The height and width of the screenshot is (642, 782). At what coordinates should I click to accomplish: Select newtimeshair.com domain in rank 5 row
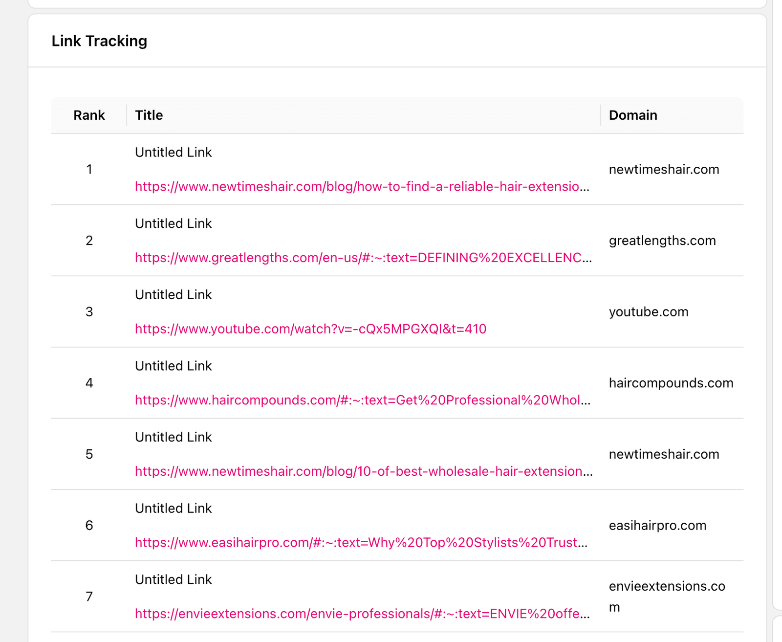664,454
